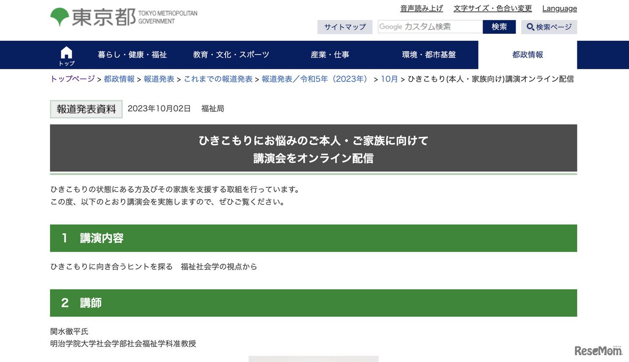
Task: Click the これまでの報道発表 link
Action: click(218, 78)
